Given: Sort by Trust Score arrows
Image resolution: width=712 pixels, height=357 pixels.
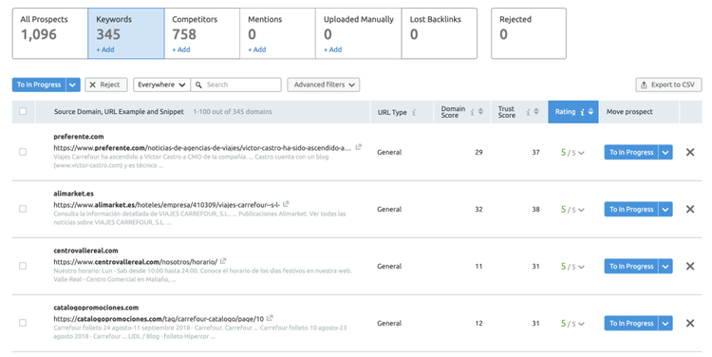Looking at the screenshot, I should [x=536, y=112].
